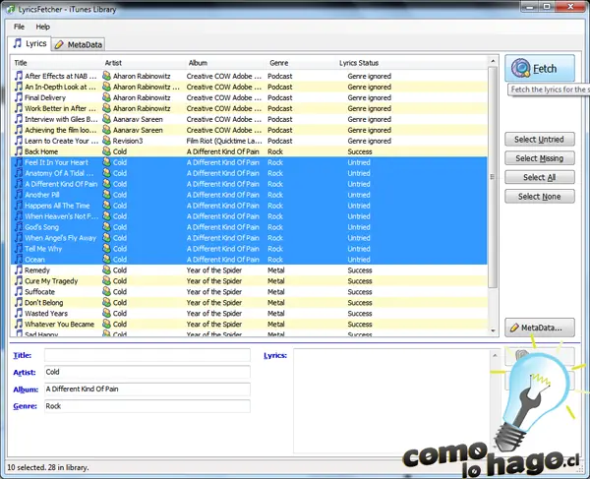
Task: Click note icon beside Don't Belong
Action: 19,302
